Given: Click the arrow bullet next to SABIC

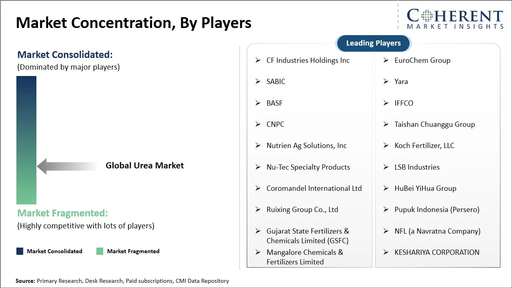Looking at the screenshot, I should pyautogui.click(x=258, y=82).
